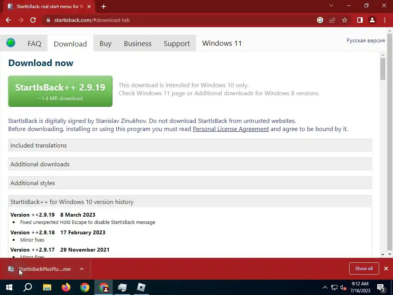This screenshot has height=295, width=393.
Task: Open the network status tray icon
Action: point(334,287)
